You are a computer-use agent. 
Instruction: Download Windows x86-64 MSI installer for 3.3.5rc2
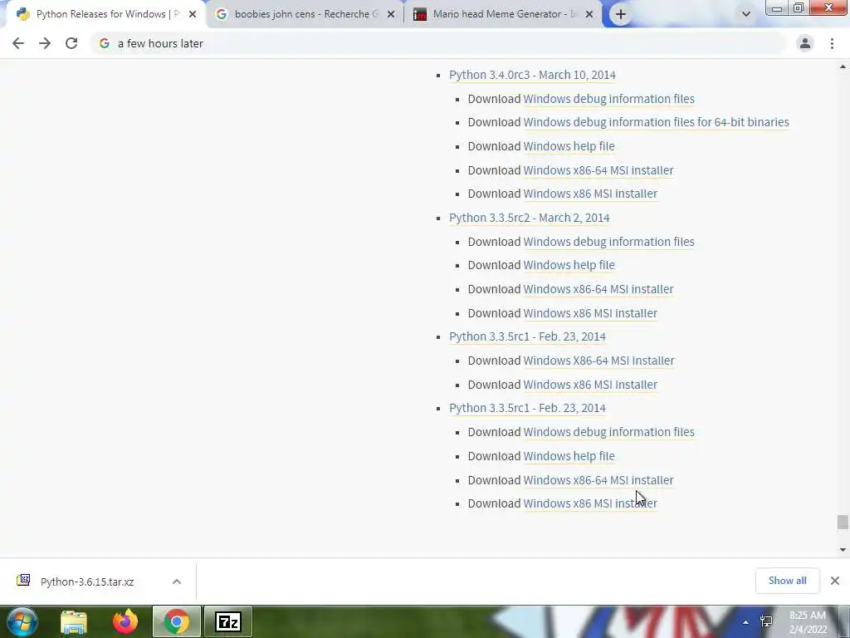pyautogui.click(x=598, y=289)
